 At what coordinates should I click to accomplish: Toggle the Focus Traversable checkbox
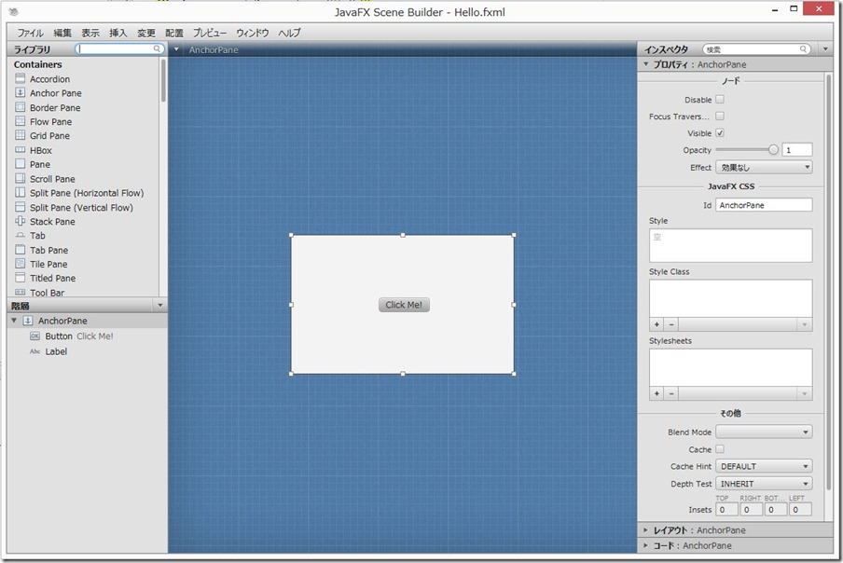[720, 116]
